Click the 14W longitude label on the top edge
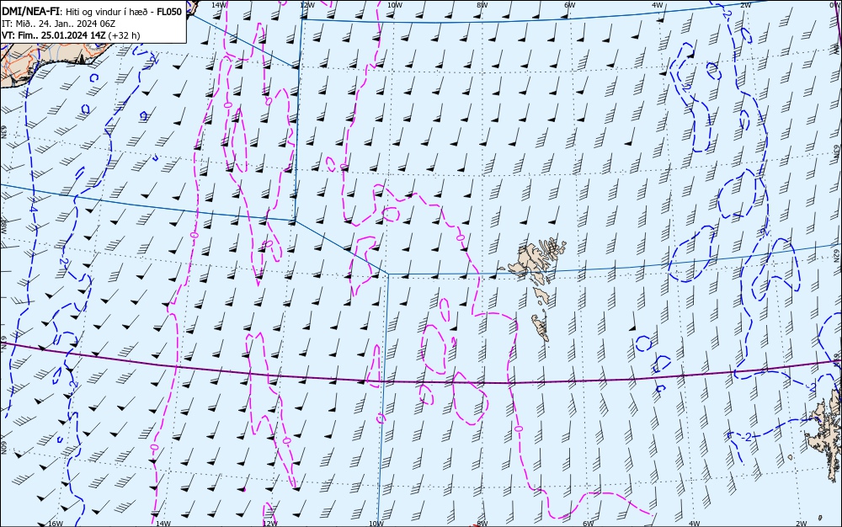842x527 pixels. (x=219, y=5)
